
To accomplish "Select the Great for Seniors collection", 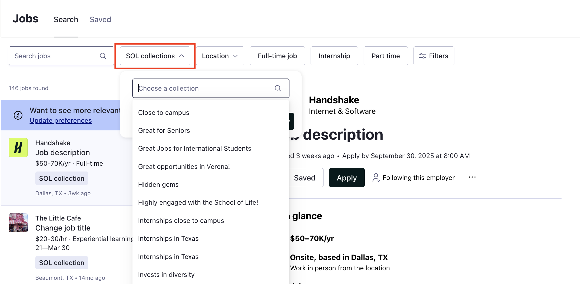I will pos(211,130).
